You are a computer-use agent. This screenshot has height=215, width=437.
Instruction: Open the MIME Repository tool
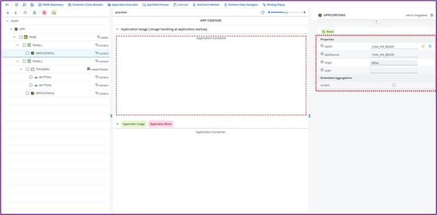tap(51, 5)
